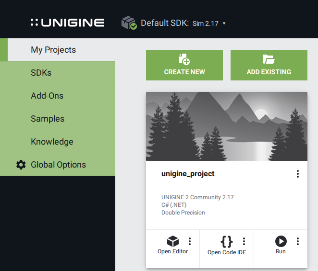318x271 pixels.
Task: Open the Samples section
Action: 48,119
